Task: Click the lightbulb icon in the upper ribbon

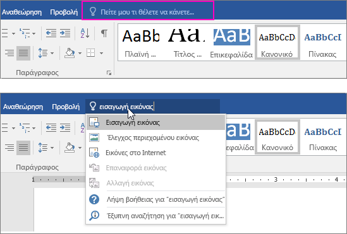Action: [93, 11]
